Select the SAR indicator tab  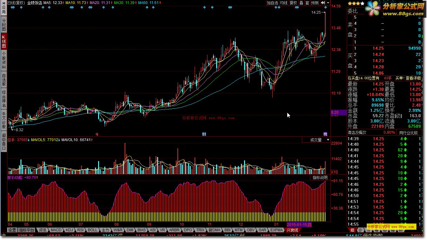pyautogui.click(x=262, y=230)
